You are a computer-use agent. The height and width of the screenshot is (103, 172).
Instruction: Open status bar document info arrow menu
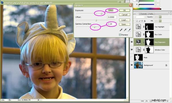[x=38, y=100]
